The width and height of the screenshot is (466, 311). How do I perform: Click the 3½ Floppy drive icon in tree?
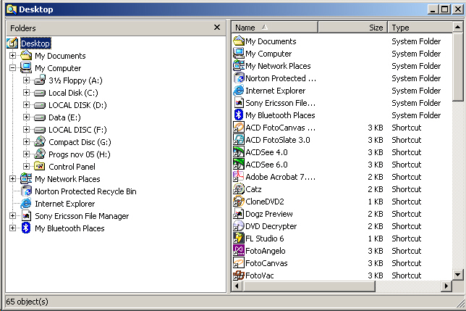(x=40, y=80)
